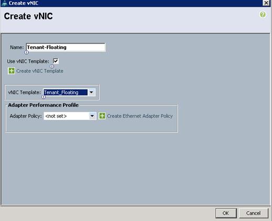
Task: Confirm the dialog with OK
Action: point(226,213)
